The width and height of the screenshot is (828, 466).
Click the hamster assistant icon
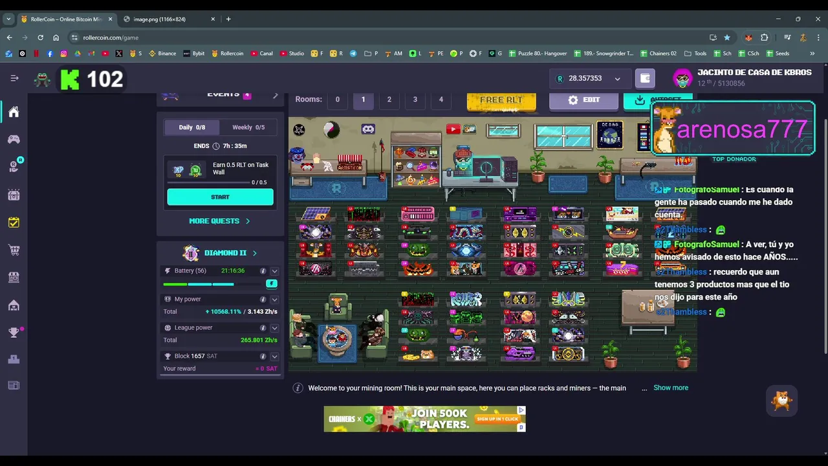click(x=782, y=401)
